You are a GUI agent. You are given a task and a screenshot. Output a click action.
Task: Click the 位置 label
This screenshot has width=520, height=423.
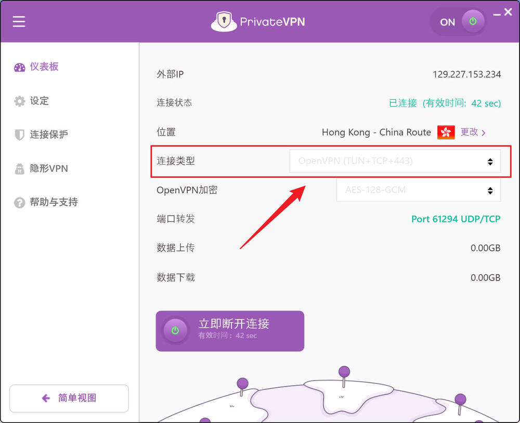pos(166,132)
